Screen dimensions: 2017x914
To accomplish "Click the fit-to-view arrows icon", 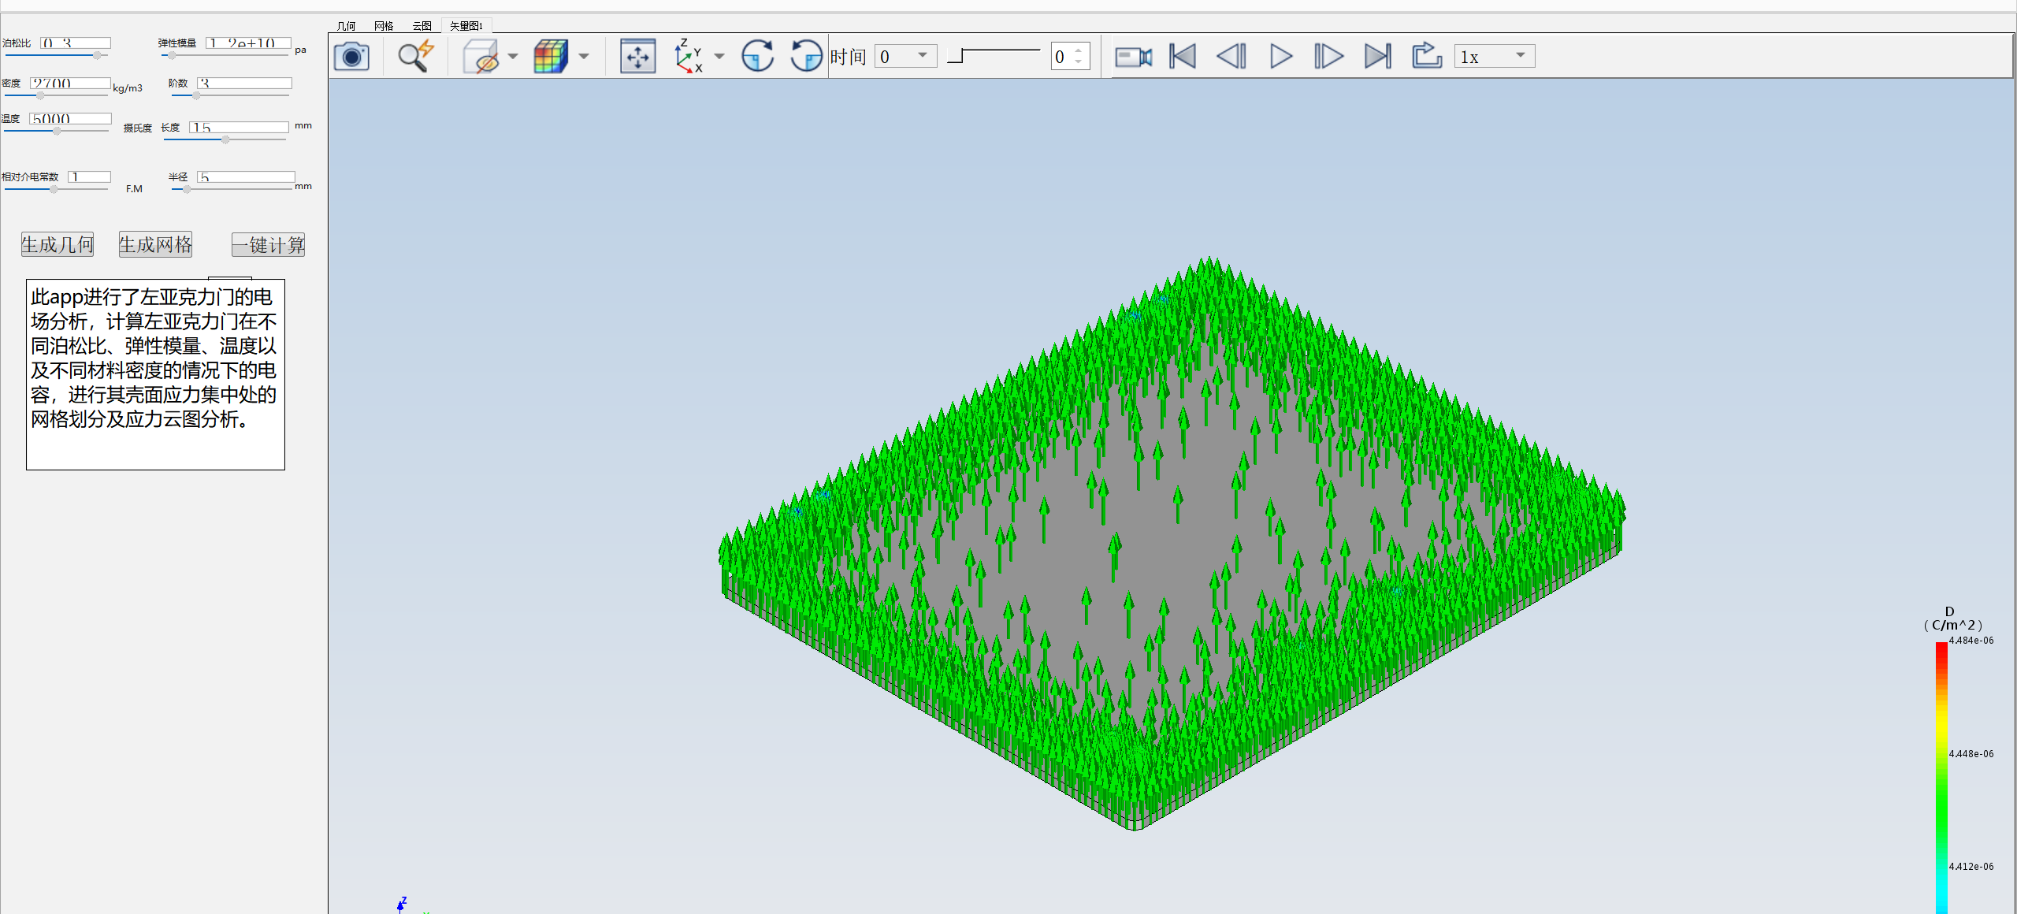I will (x=637, y=57).
